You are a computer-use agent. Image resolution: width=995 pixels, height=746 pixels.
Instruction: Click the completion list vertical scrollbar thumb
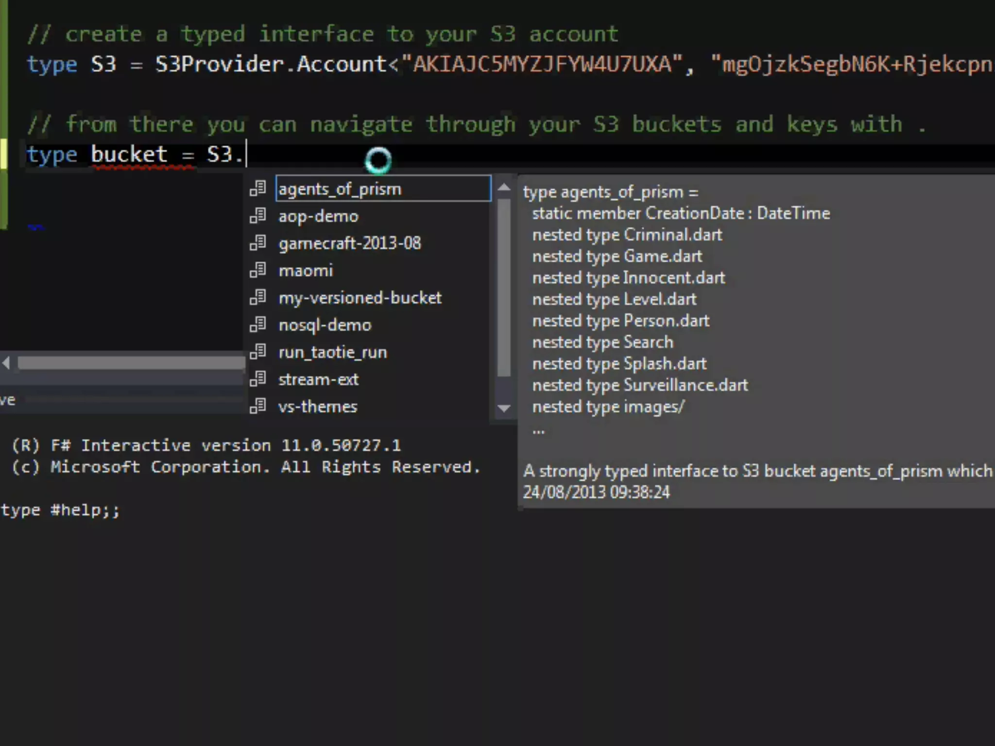click(x=504, y=287)
